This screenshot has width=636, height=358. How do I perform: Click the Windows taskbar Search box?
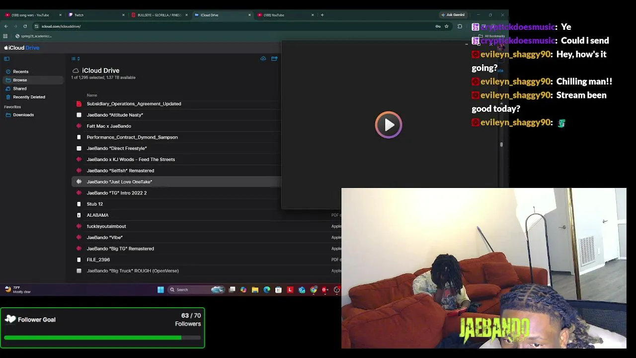(x=196, y=290)
